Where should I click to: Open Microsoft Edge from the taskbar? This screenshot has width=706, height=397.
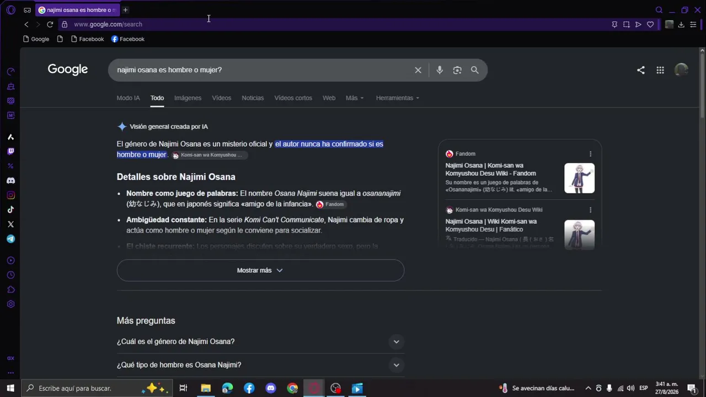[227, 388]
